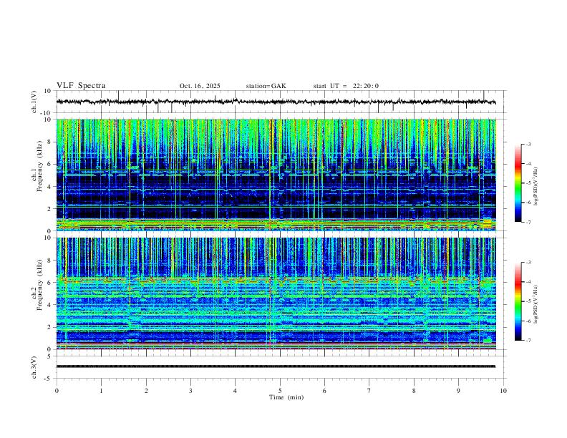
Task: Click the '0' tick on the time axis
Action: pos(57,391)
